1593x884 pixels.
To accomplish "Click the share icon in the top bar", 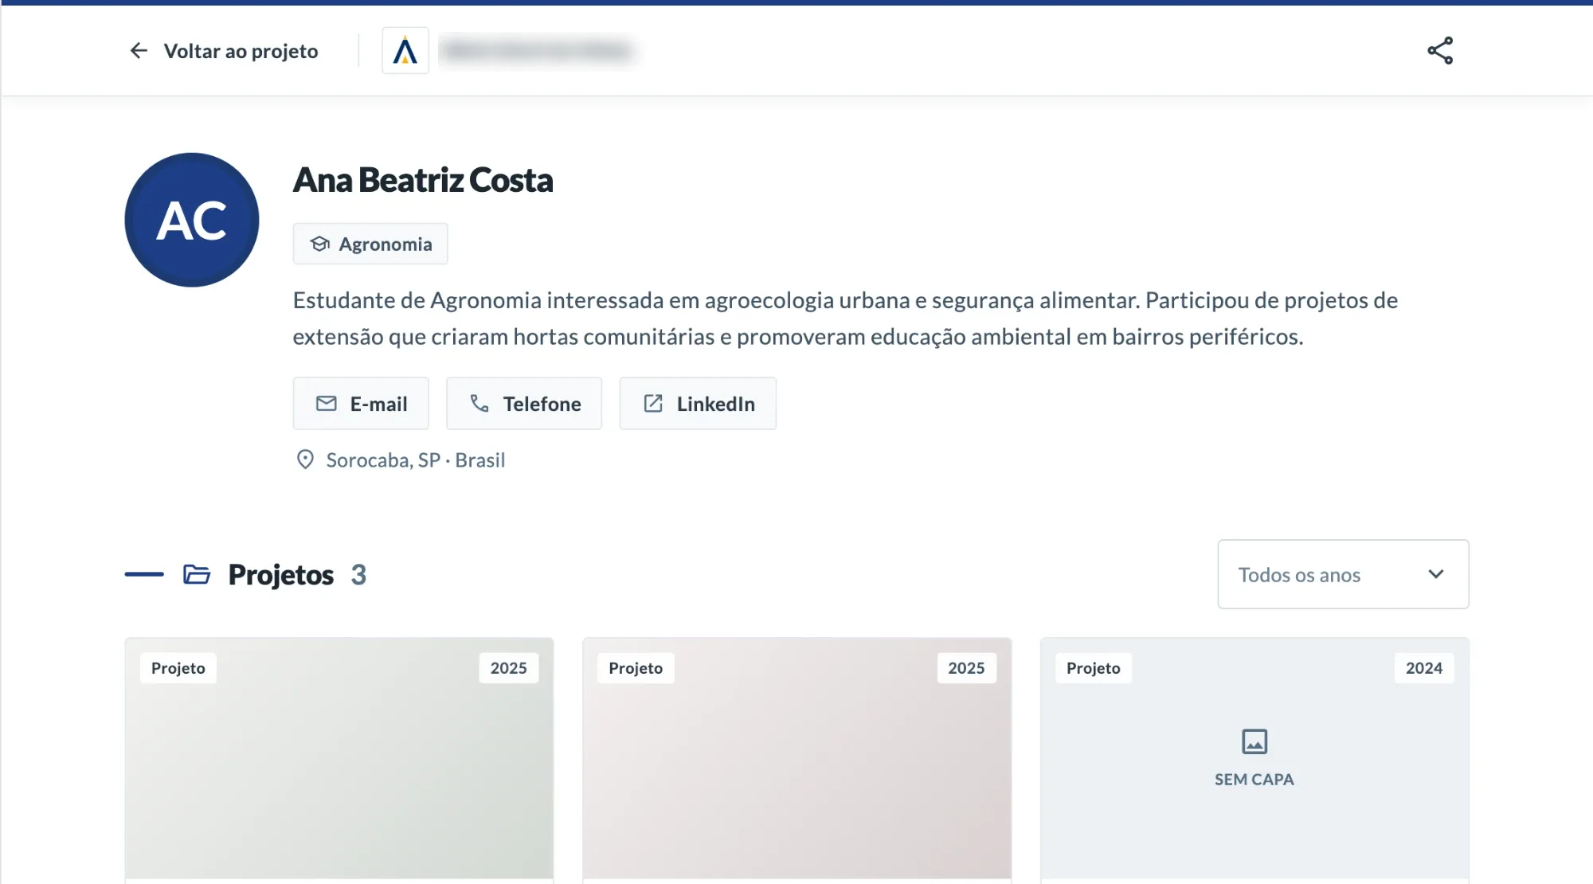I will [1439, 51].
